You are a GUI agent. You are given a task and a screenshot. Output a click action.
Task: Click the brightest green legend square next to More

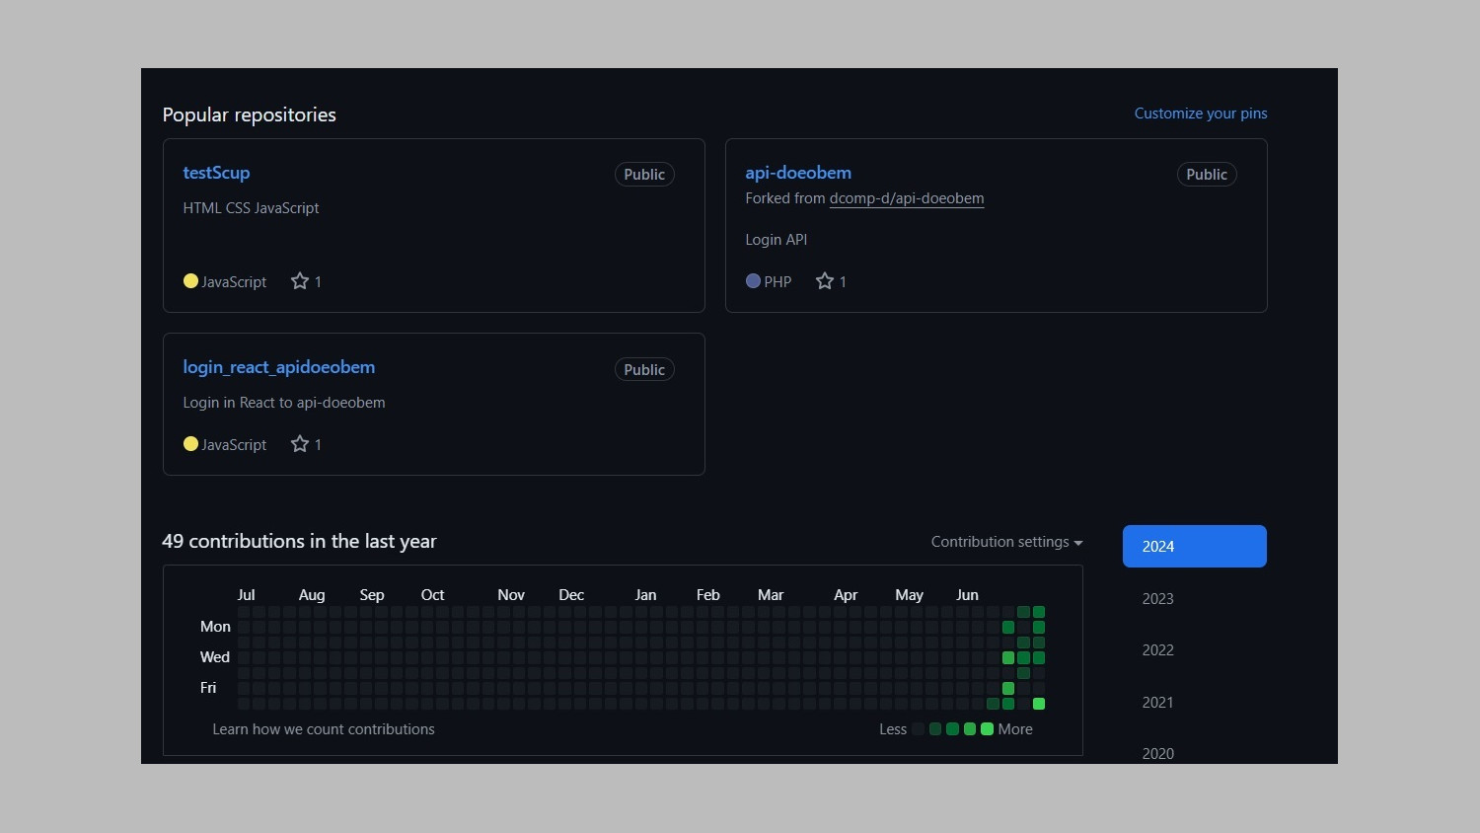[987, 729]
